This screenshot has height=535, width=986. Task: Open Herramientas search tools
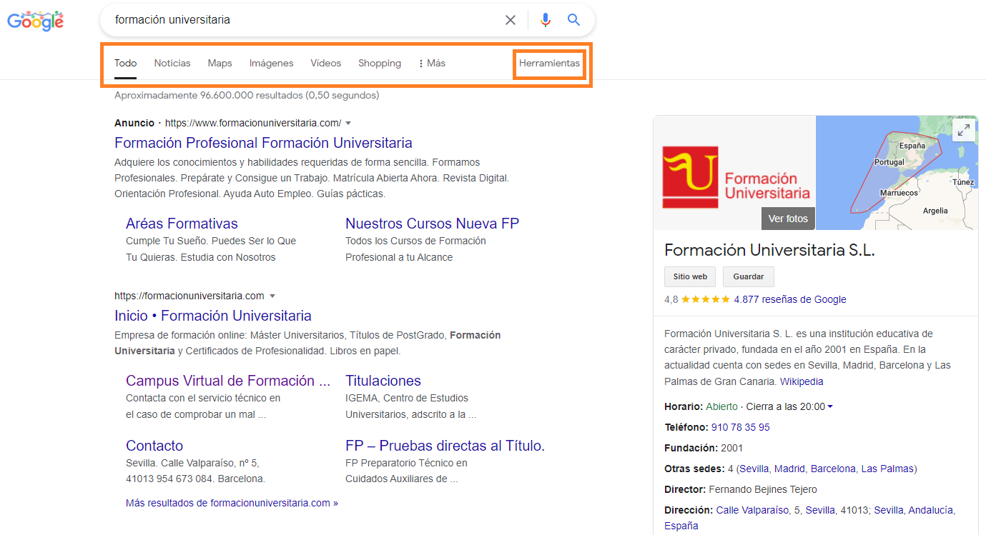(x=549, y=63)
